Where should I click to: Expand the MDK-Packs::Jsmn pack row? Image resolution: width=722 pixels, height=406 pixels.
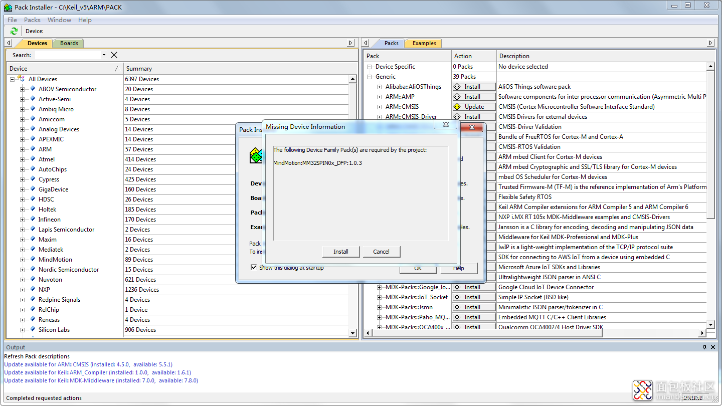point(380,307)
